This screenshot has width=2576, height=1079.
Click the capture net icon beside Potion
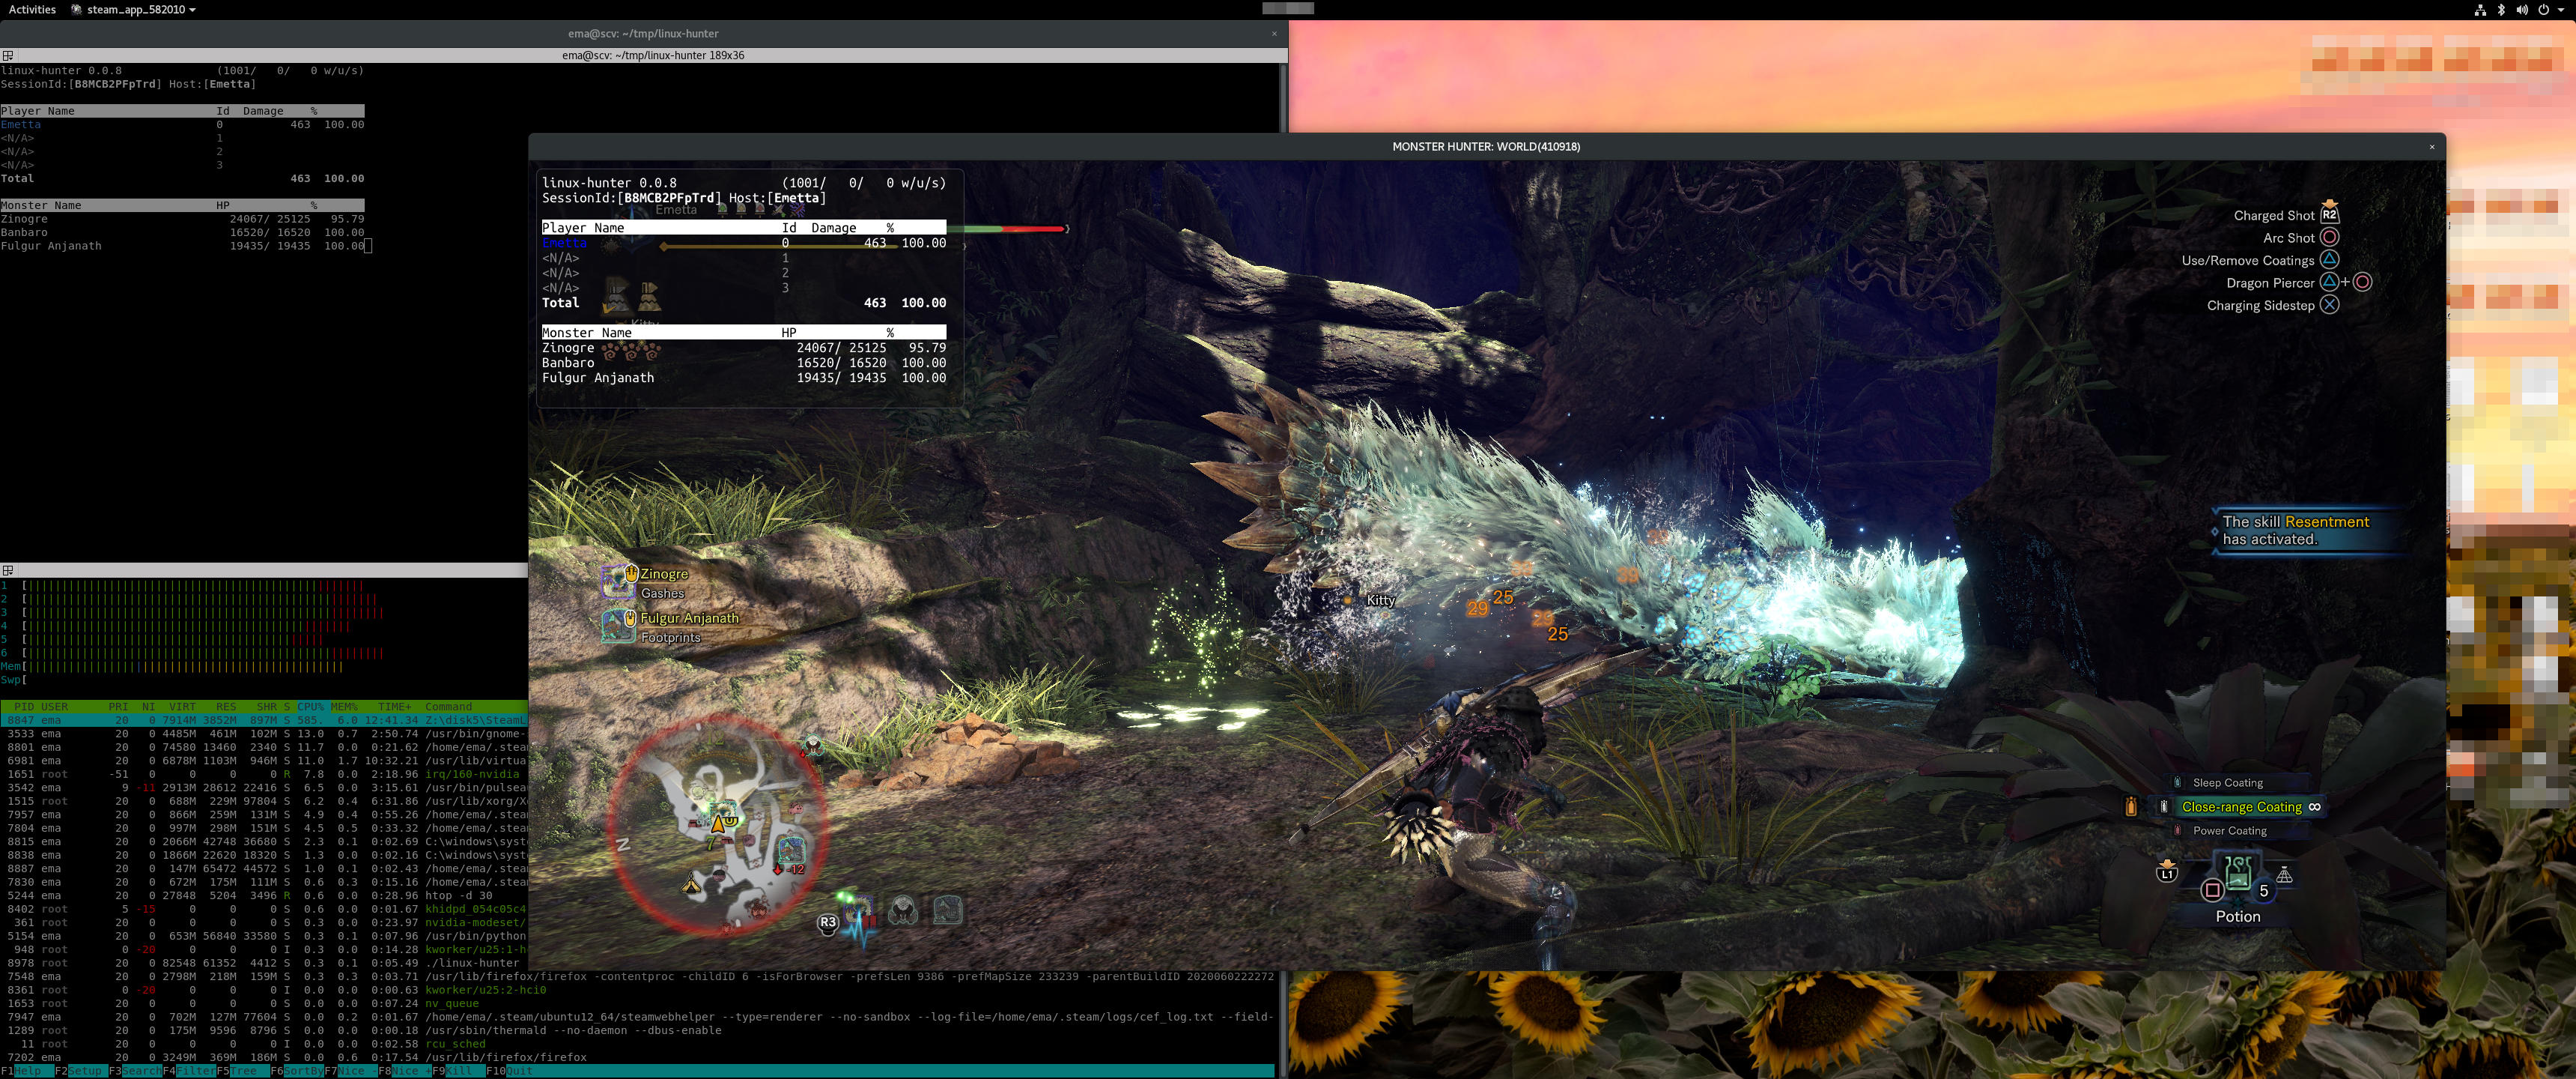[x=2284, y=876]
